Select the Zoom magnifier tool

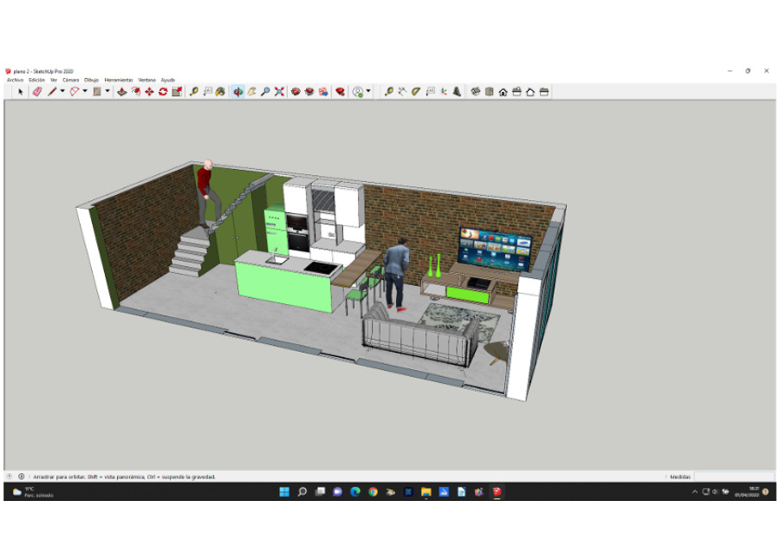tap(265, 91)
